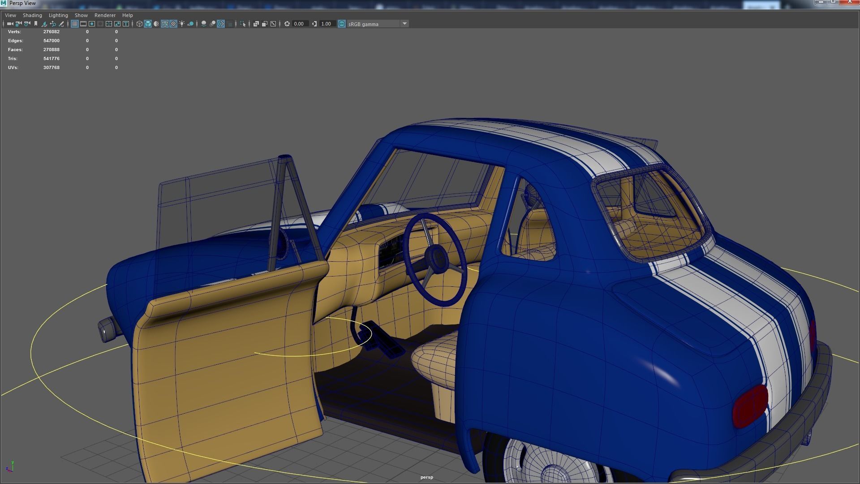Toggle the Safe Title overlay
The image size is (860, 484).
126,24
